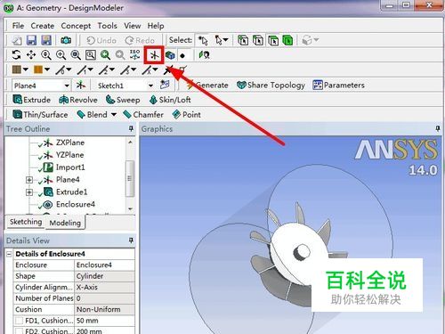This screenshot has width=445, height=334.
Task: Click the green Previous View icon
Action: click(105, 55)
